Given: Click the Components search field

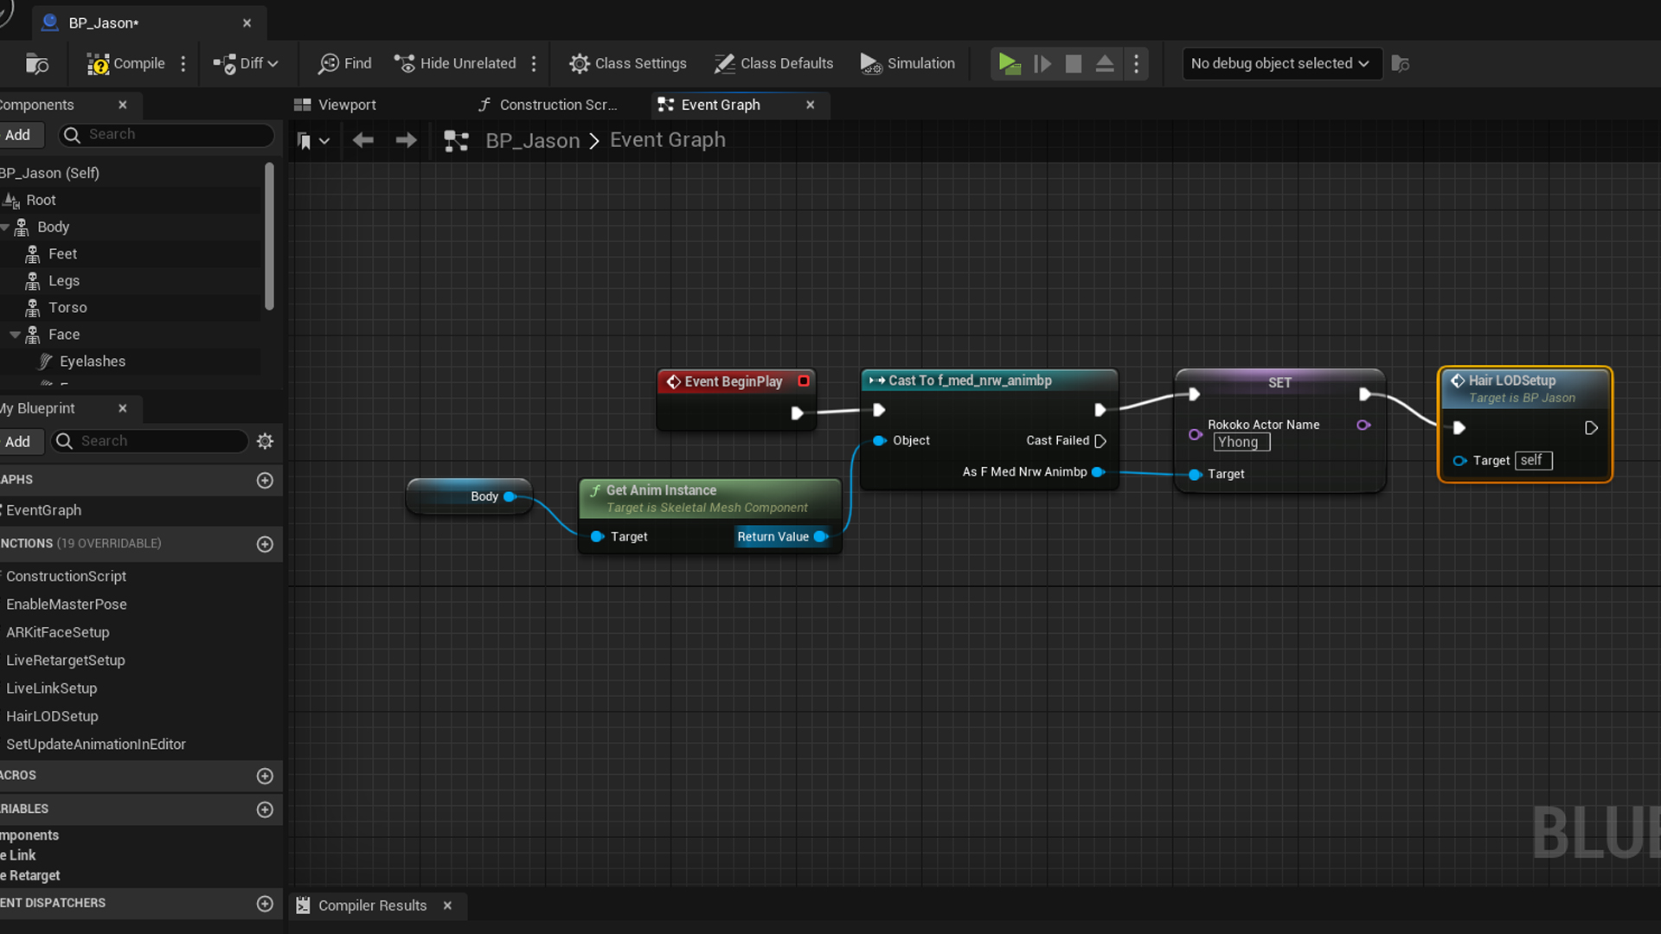Looking at the screenshot, I should point(166,134).
